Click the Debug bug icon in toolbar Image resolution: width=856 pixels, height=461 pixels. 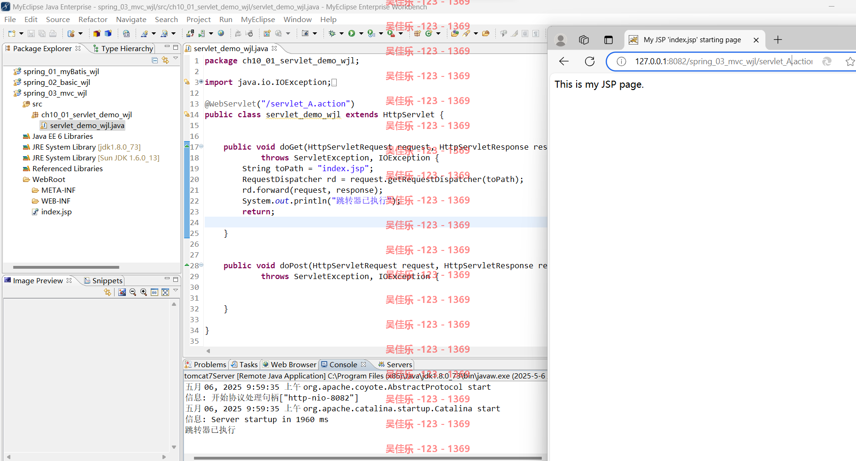(332, 33)
